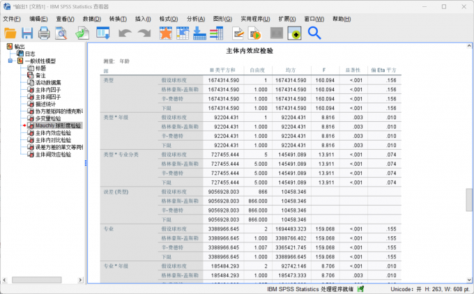
Task: Click the 偏 Eta 平方 column header
Action: (383, 70)
